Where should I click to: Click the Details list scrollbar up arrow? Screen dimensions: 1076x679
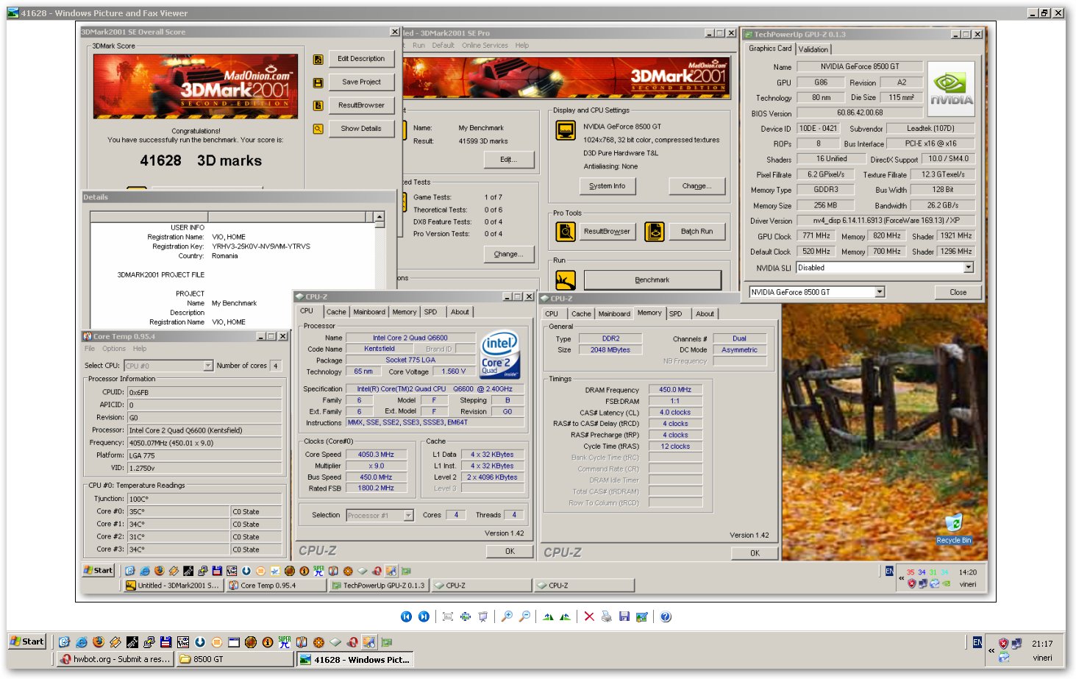tap(380, 217)
